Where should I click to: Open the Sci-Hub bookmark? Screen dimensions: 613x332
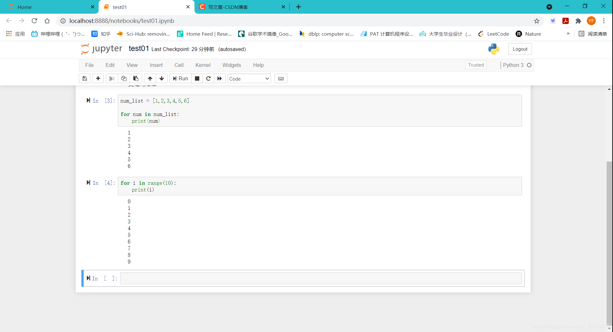tap(144, 34)
